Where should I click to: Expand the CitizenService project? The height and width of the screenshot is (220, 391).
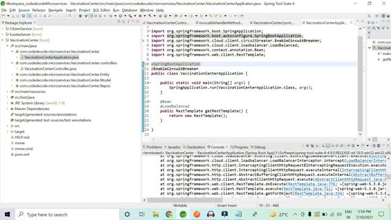click(2, 29)
